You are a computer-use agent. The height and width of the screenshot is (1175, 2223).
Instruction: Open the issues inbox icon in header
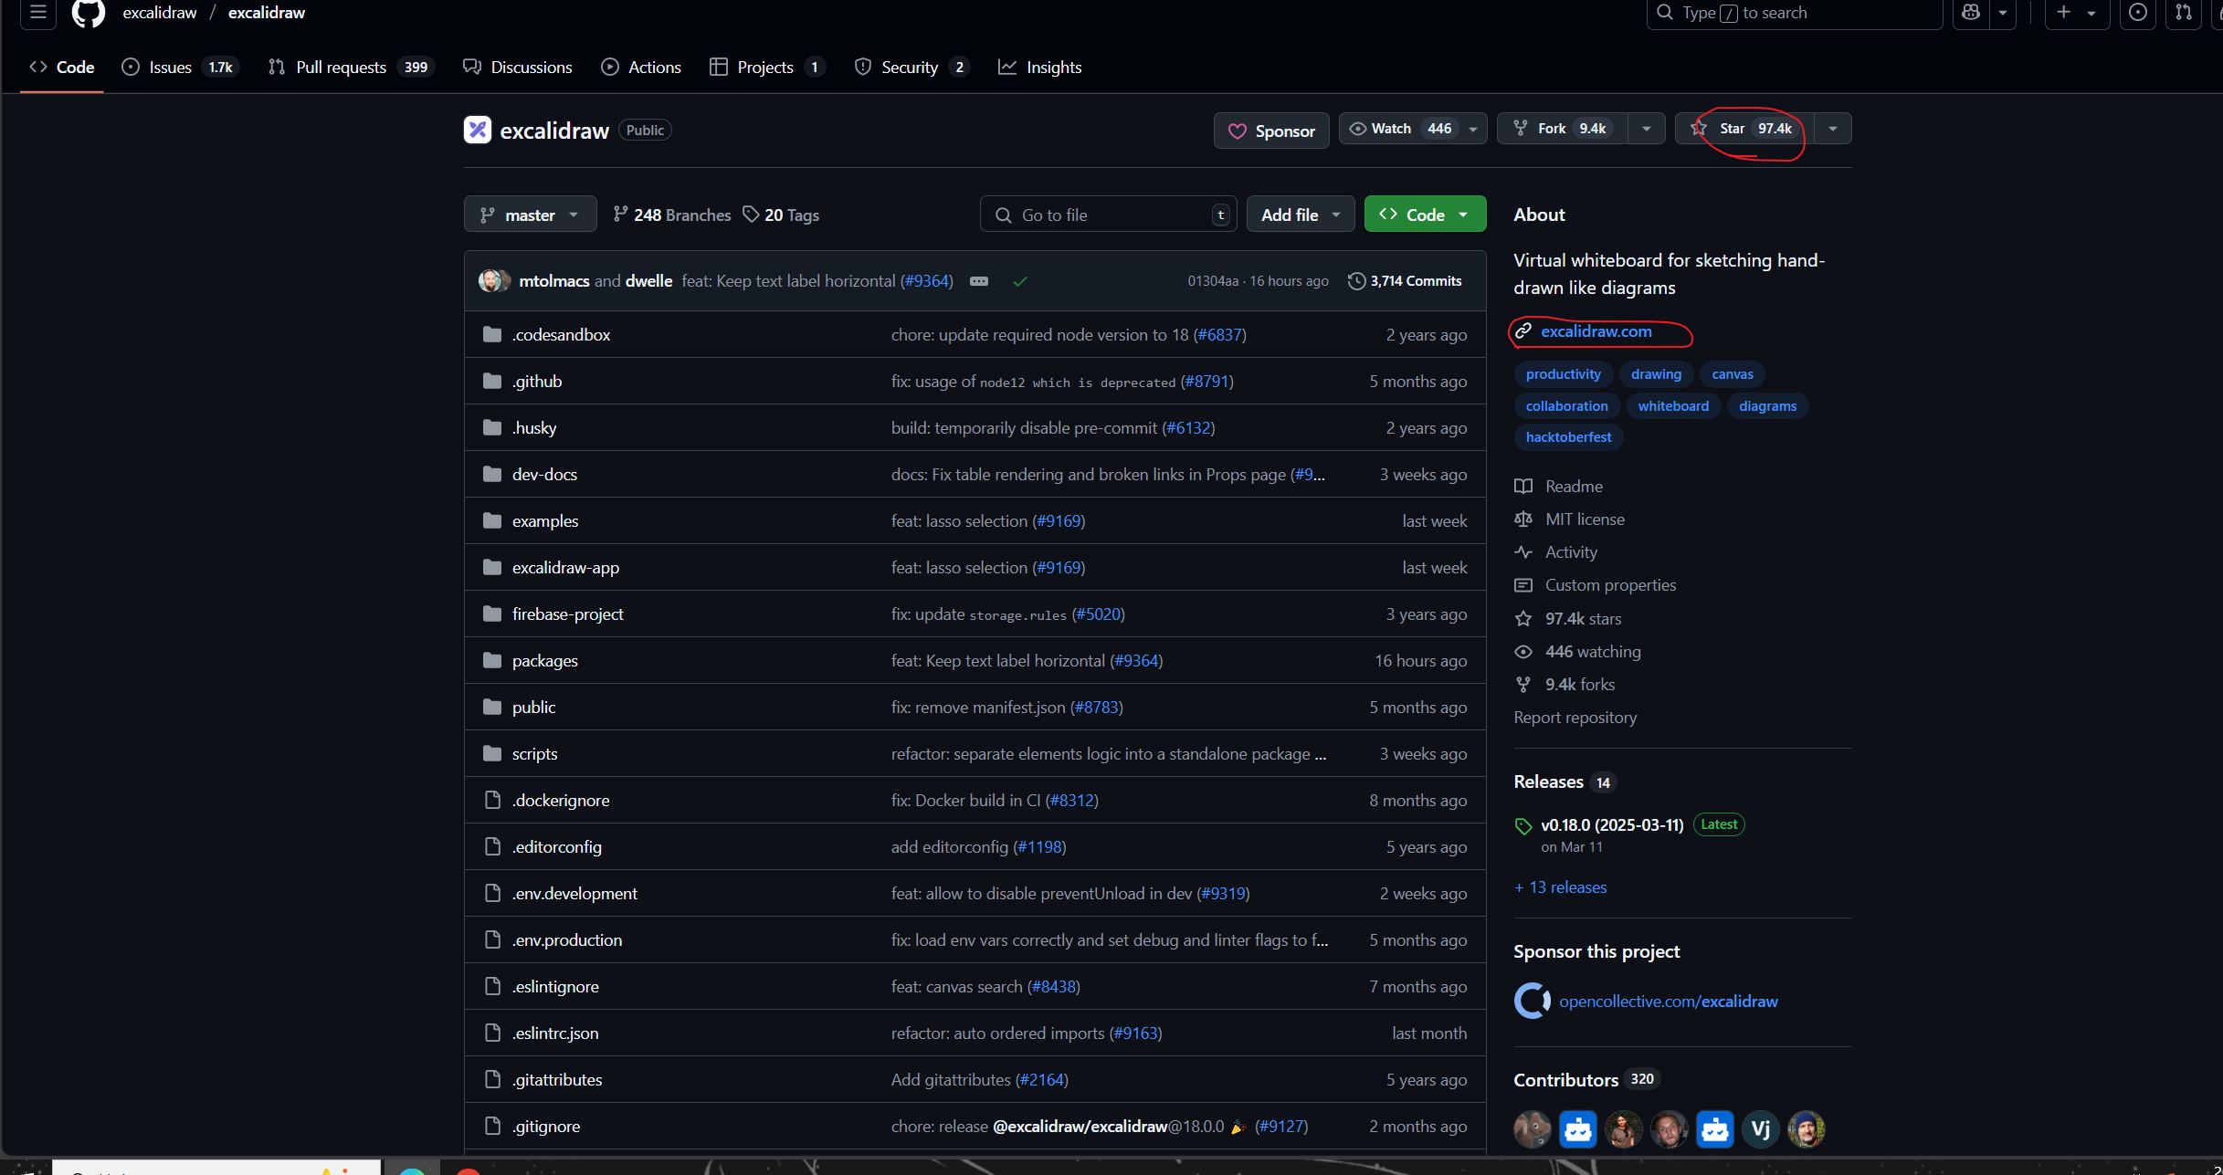(x=2138, y=13)
